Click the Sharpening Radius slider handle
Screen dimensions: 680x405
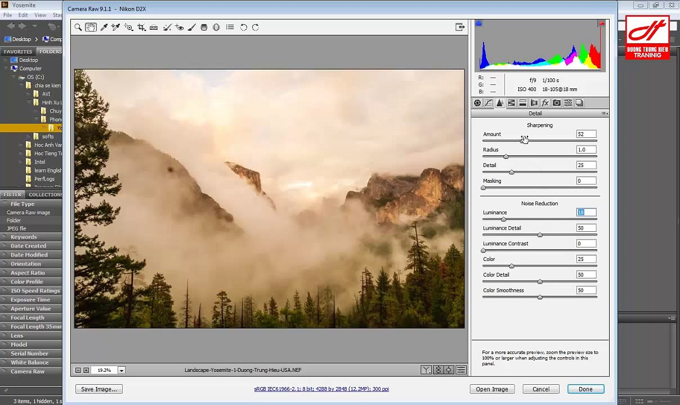pos(505,156)
